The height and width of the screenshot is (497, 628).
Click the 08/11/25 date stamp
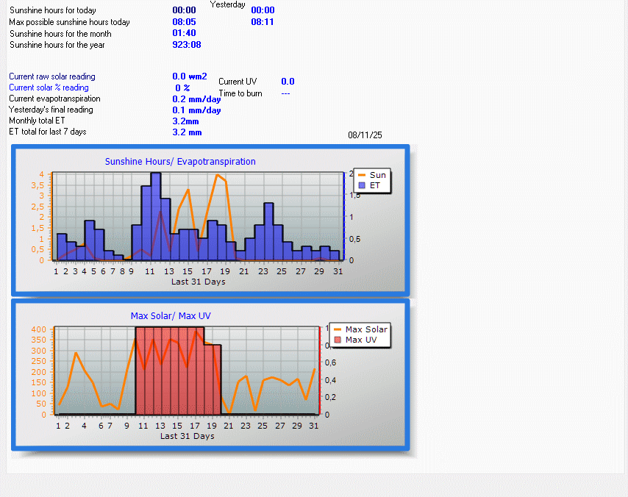pyautogui.click(x=365, y=135)
